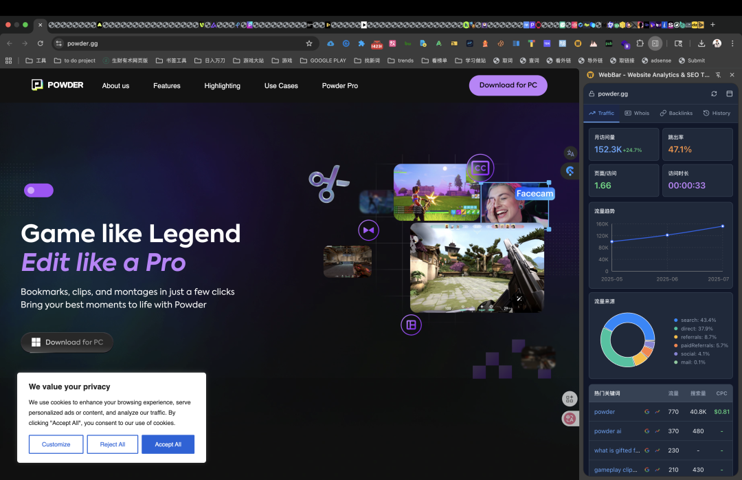
Task: Click Reject All in the cookie banner
Action: click(113, 444)
